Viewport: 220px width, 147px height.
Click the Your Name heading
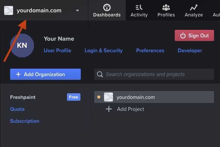59,39
